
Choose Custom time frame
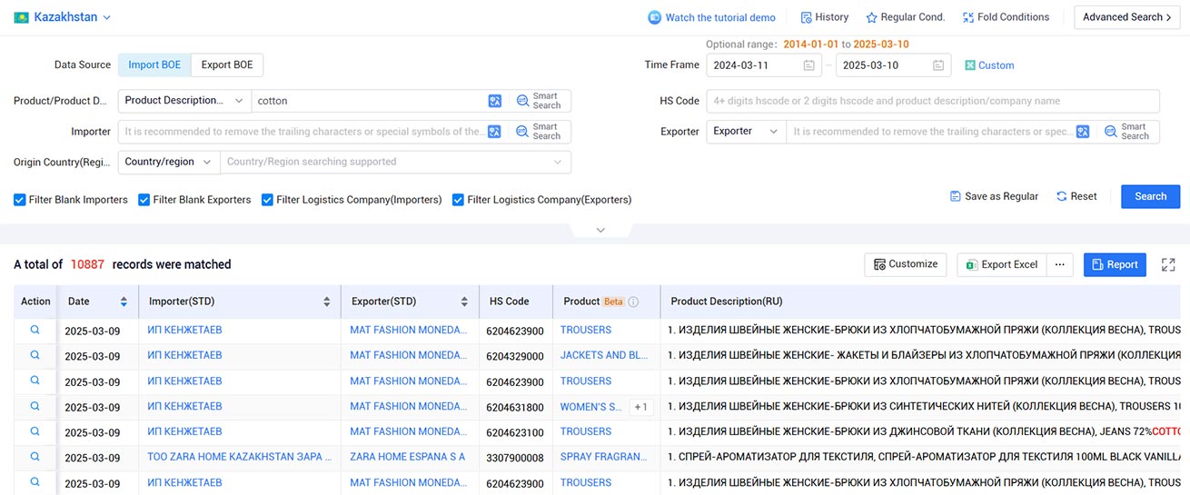pyautogui.click(x=989, y=65)
